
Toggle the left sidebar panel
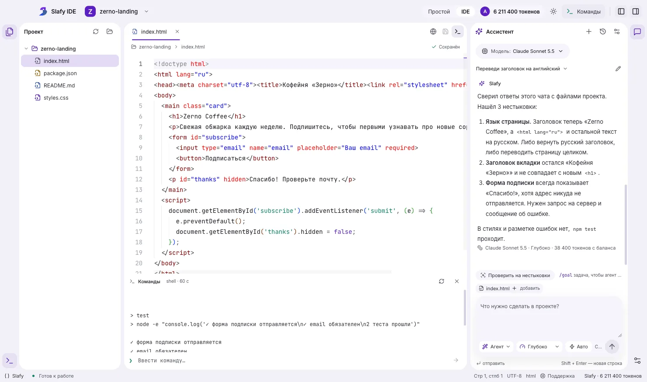pyautogui.click(x=621, y=12)
